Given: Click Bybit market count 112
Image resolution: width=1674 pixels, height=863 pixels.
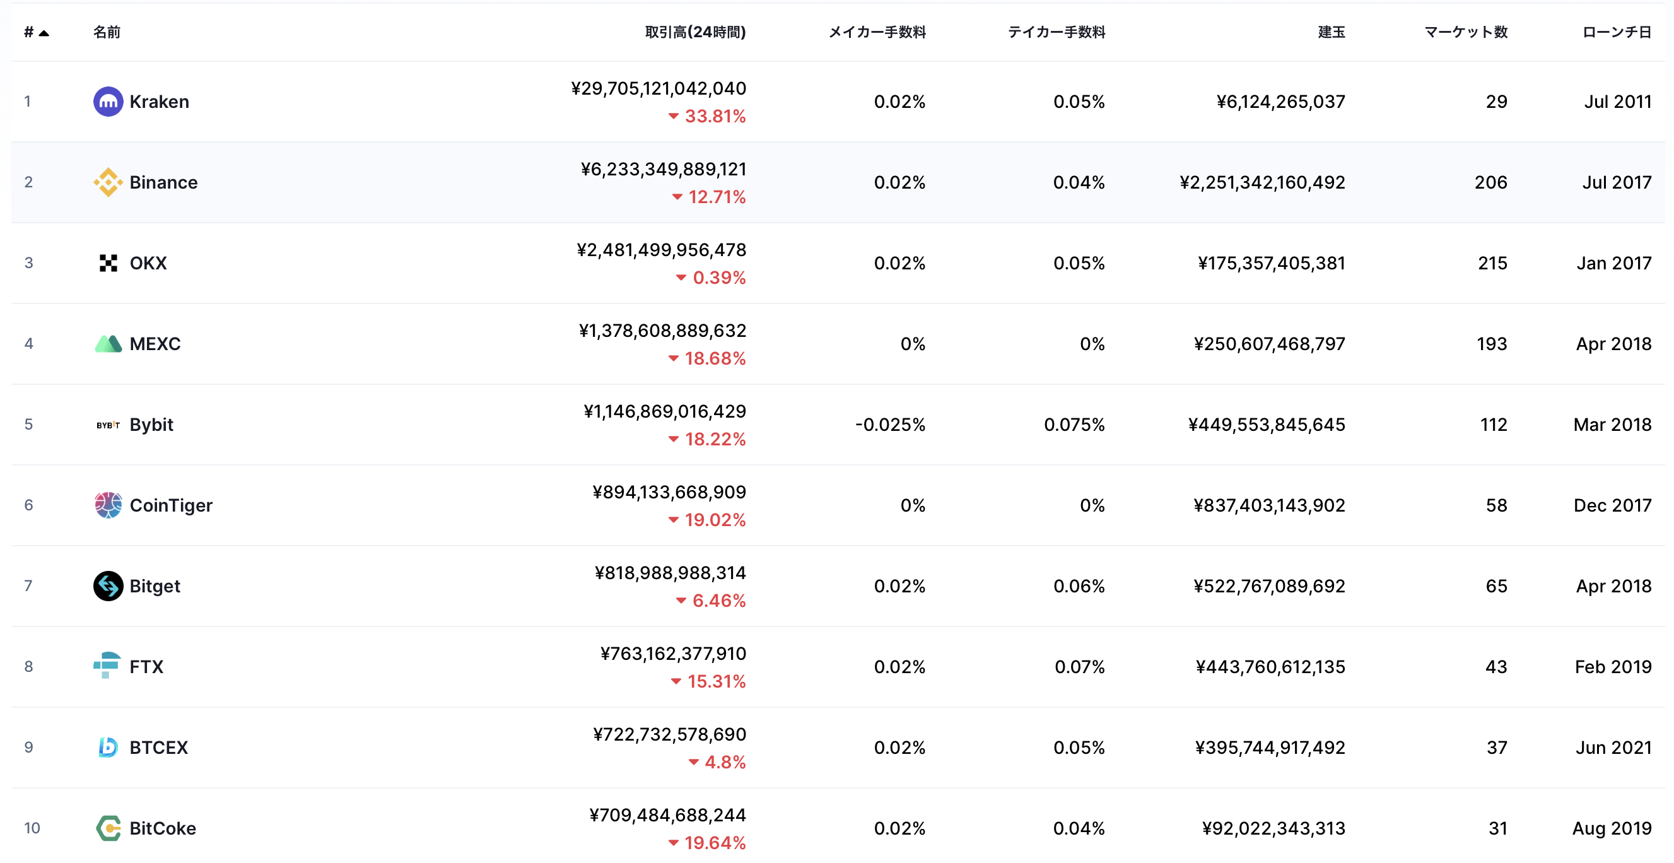Looking at the screenshot, I should pyautogui.click(x=1494, y=425).
